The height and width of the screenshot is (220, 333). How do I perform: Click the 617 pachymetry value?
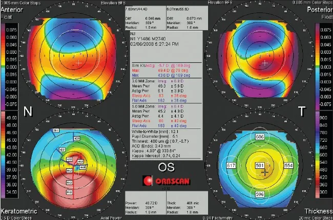point(231,165)
